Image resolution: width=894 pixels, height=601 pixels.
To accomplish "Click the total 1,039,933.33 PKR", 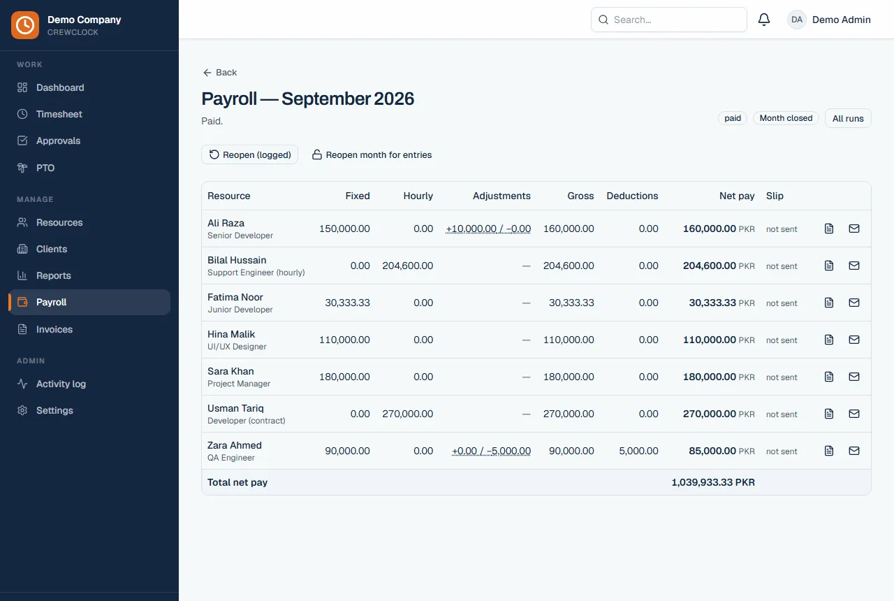I will [x=713, y=482].
